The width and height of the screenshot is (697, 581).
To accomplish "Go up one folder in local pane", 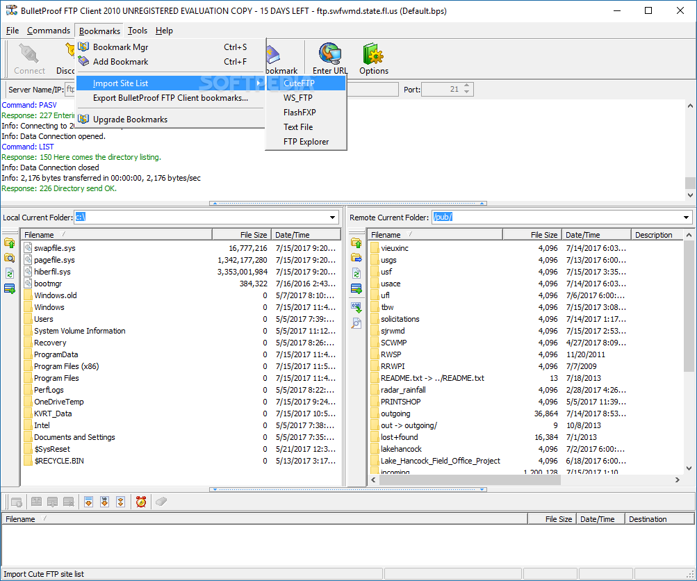I will [9, 243].
